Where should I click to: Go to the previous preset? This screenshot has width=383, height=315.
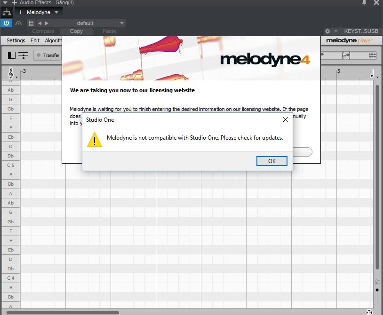point(40,23)
